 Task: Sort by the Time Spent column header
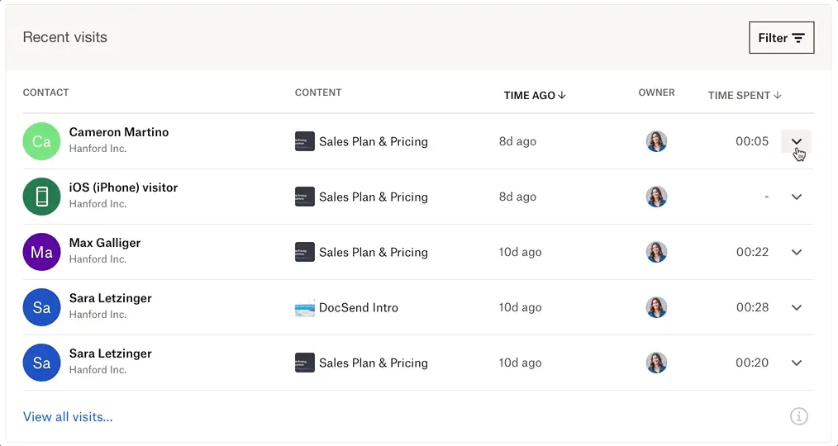[744, 95]
